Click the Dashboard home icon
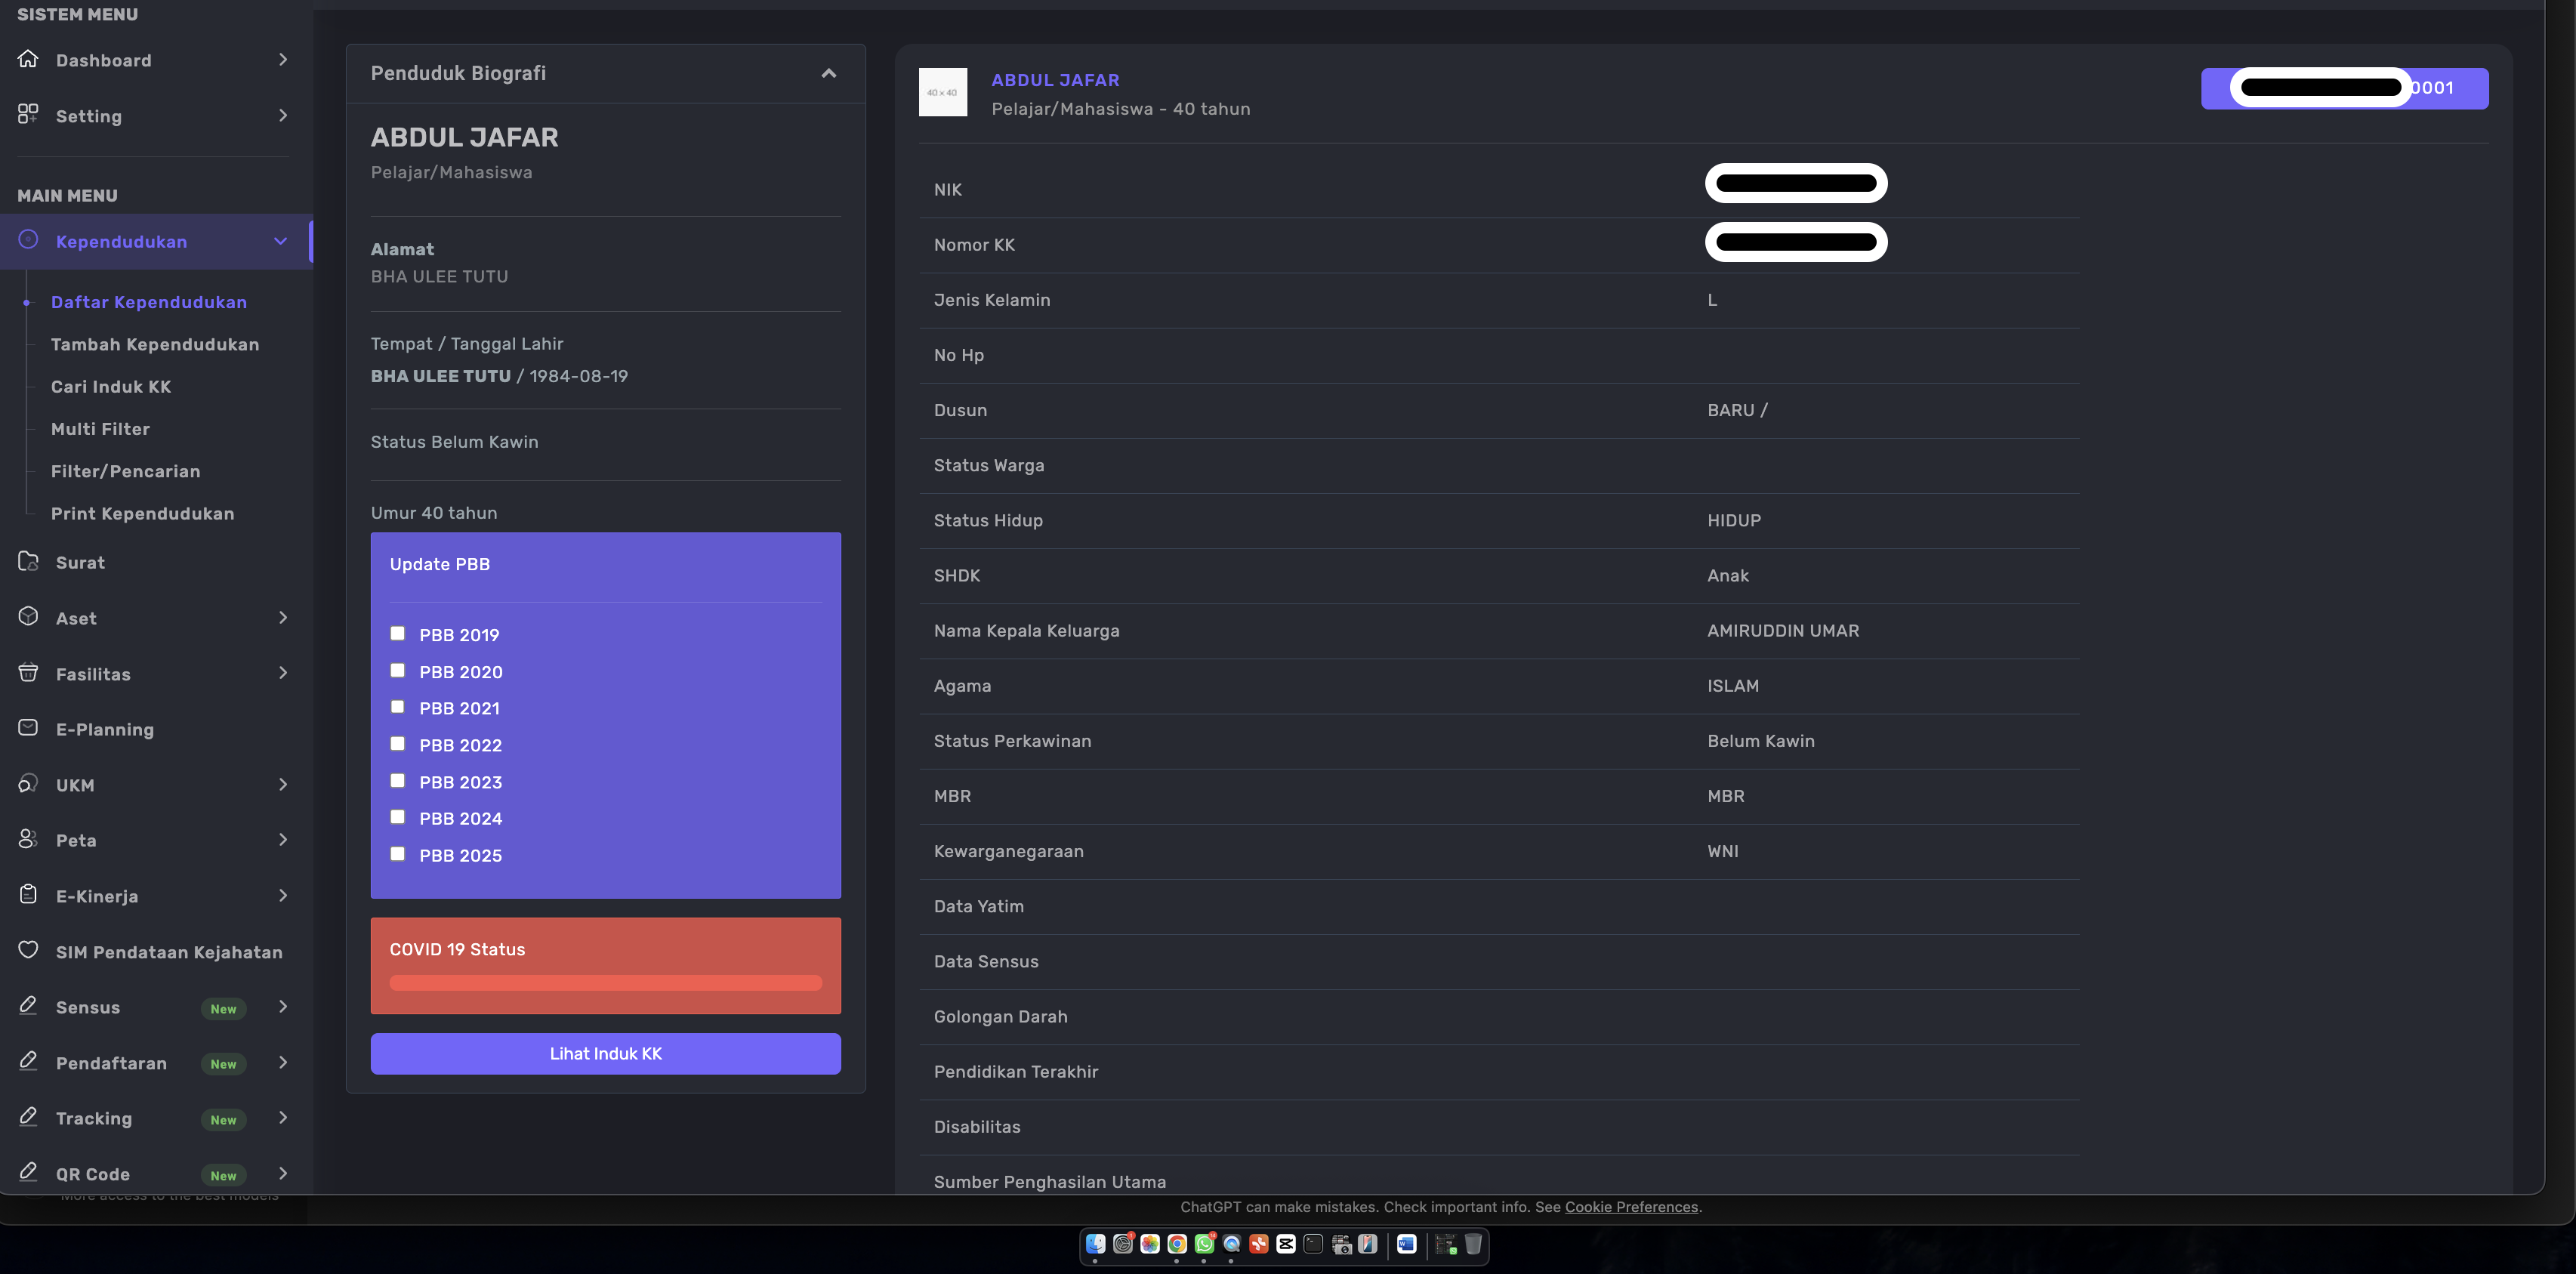The image size is (2576, 1274). pos(28,59)
